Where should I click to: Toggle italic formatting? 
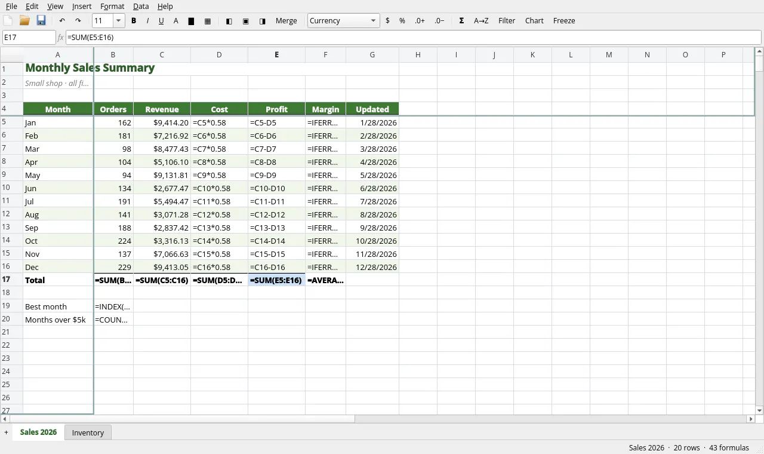[x=147, y=21]
